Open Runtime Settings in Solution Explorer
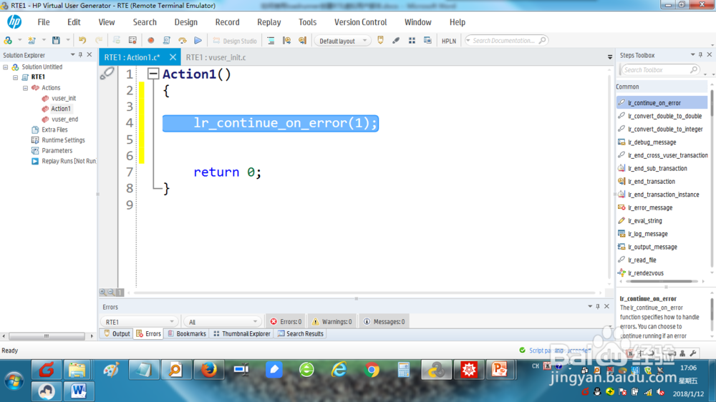This screenshot has height=402, width=716. coord(63,140)
